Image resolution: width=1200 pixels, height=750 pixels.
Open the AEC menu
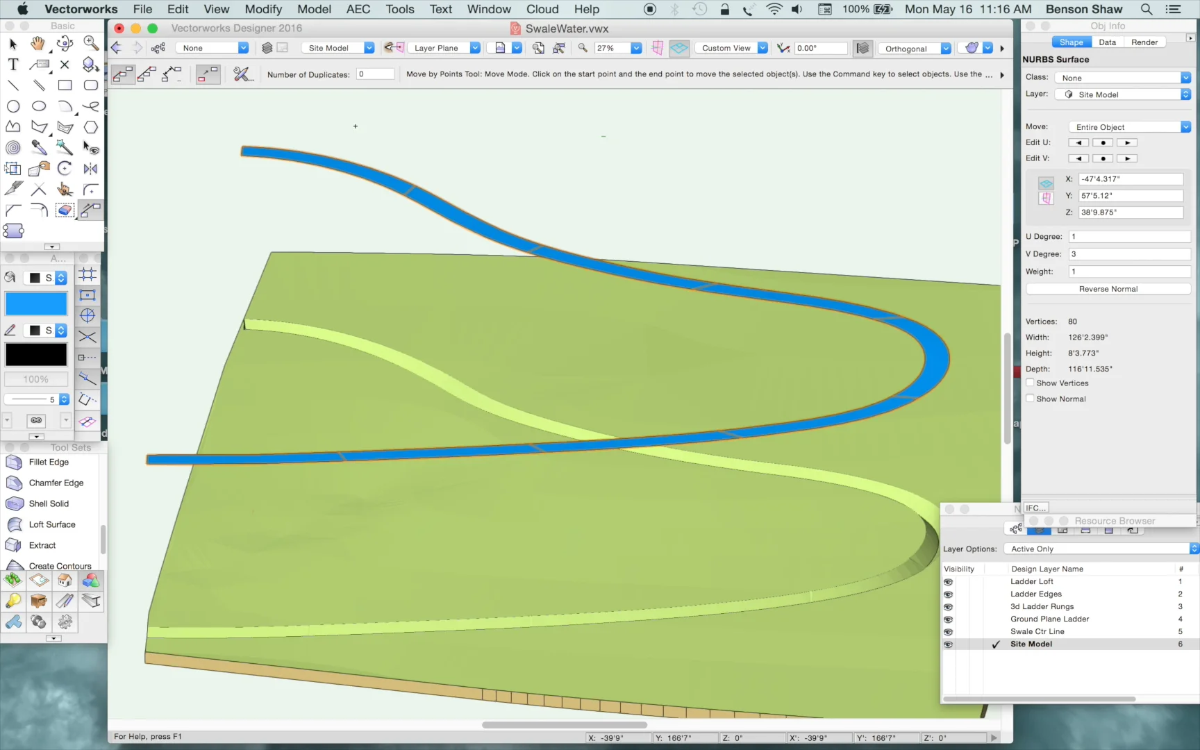pos(358,9)
